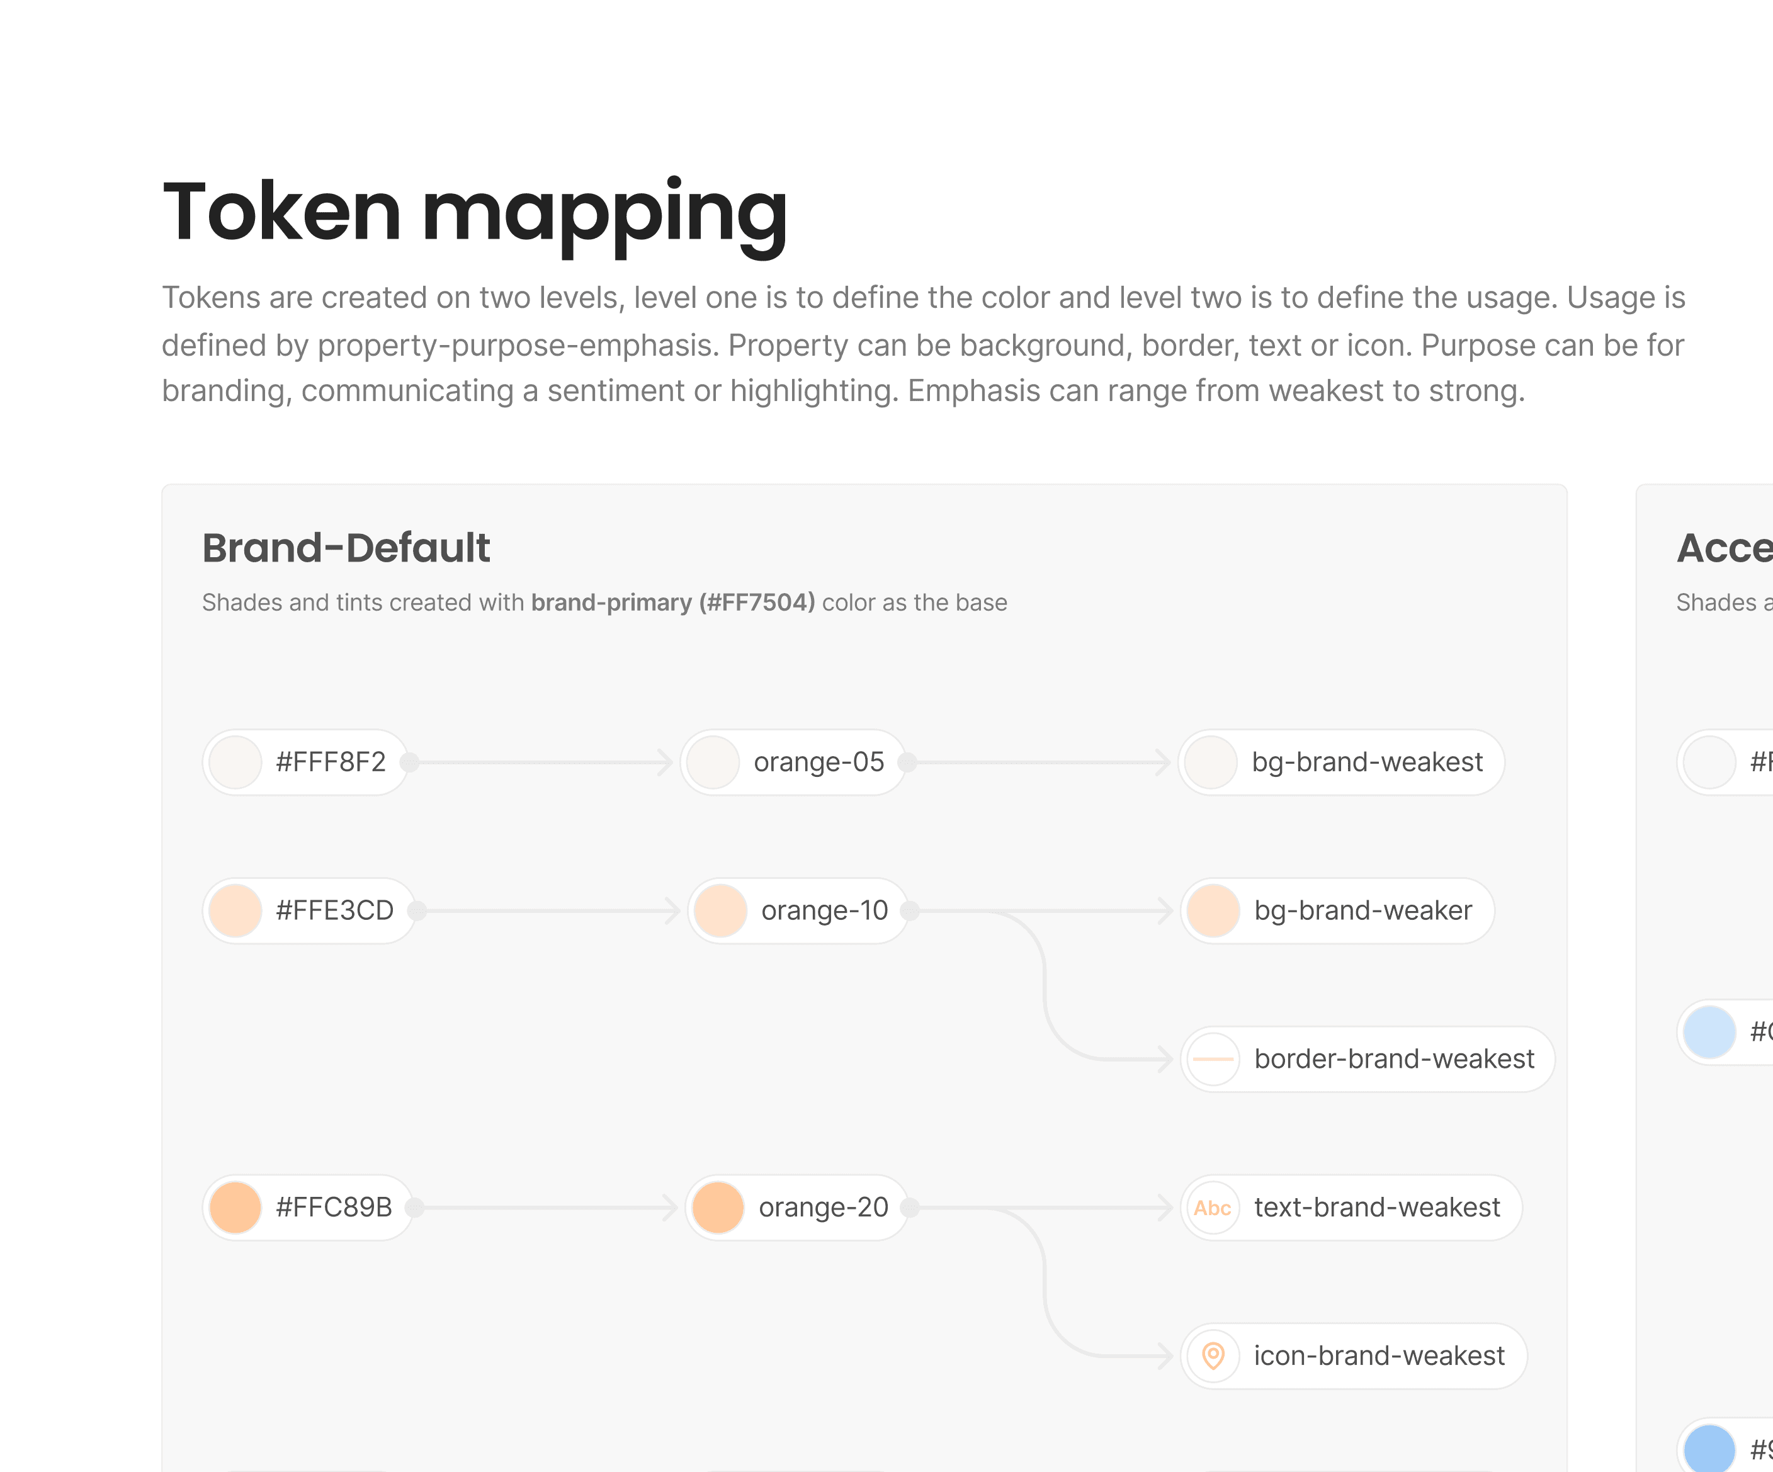Select the orange-05 token label
This screenshot has height=1472, width=1773.
point(819,762)
